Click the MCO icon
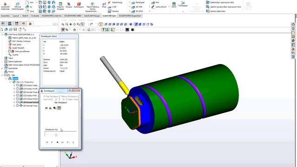This screenshot has width=297, height=167. (174, 5)
